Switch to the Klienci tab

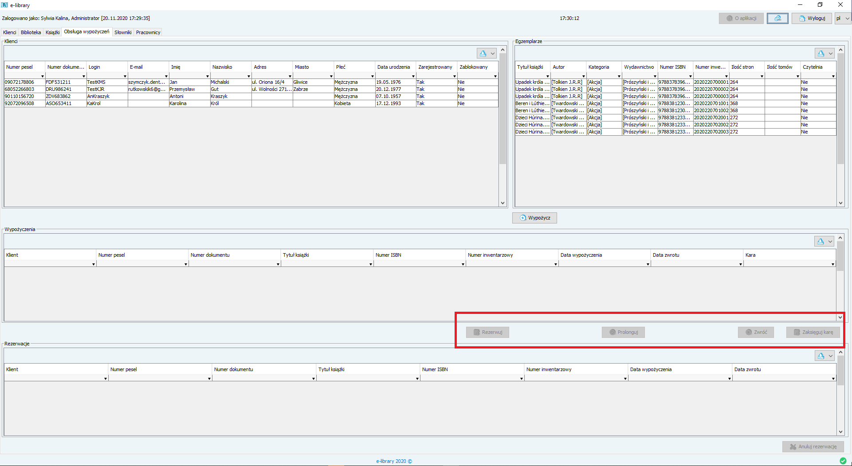10,32
